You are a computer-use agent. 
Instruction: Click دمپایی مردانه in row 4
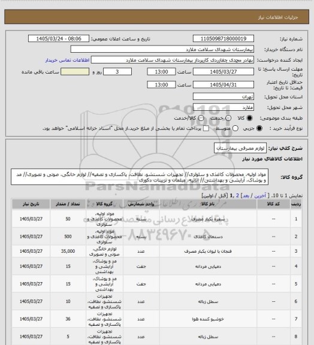point(208,267)
